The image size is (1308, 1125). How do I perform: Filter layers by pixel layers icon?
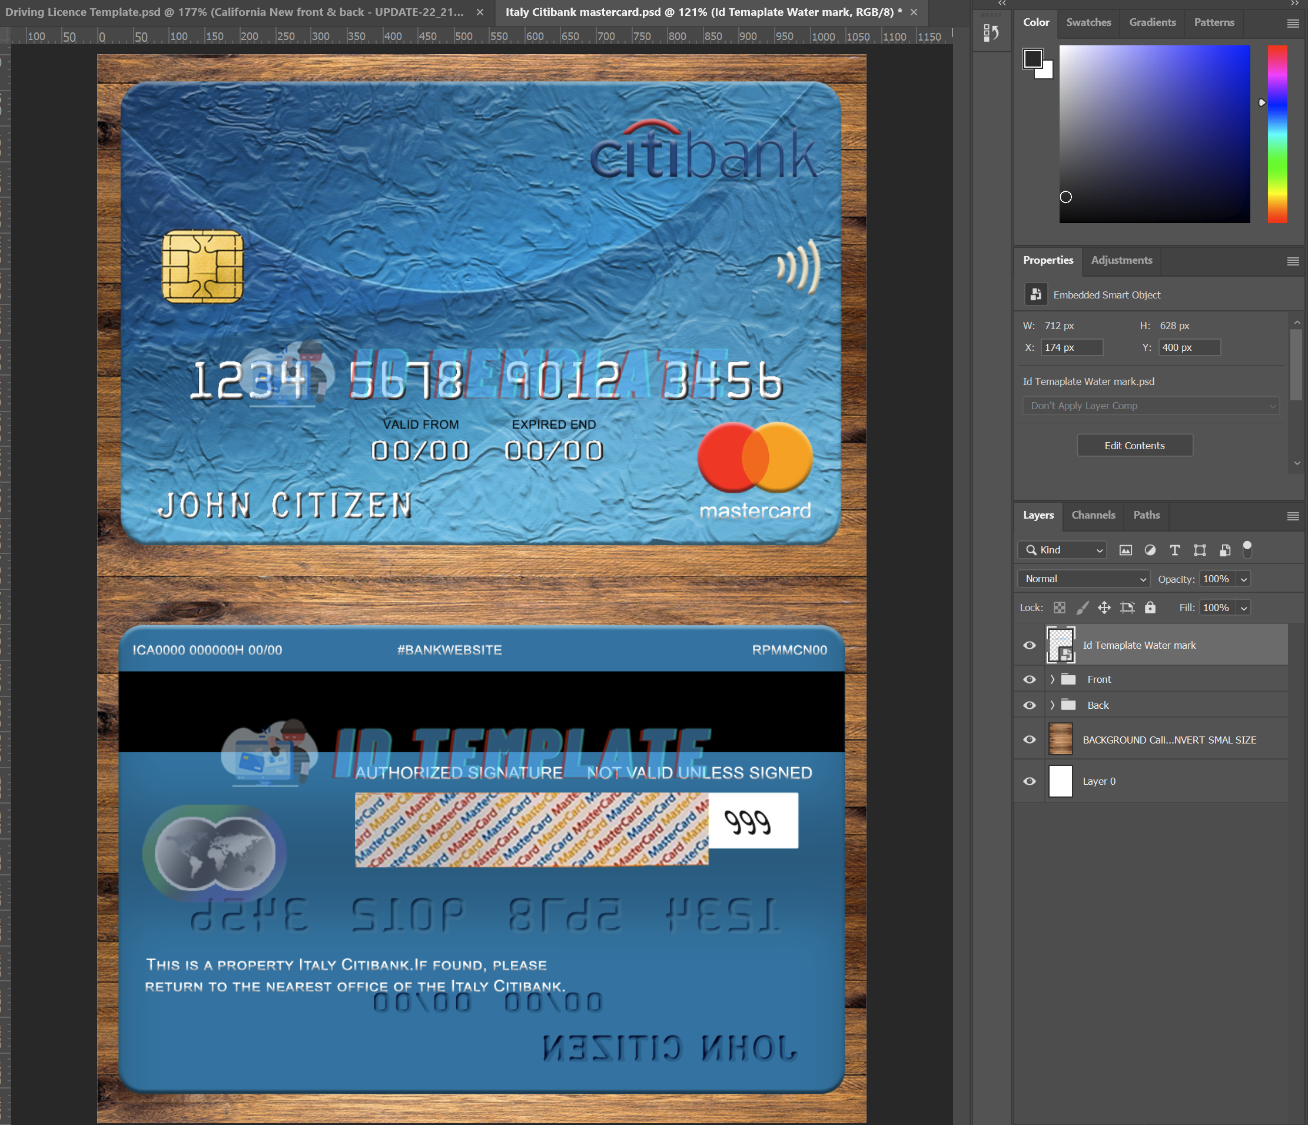[1126, 550]
